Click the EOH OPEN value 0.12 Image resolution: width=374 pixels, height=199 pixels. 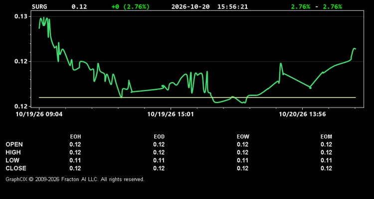tap(75, 144)
